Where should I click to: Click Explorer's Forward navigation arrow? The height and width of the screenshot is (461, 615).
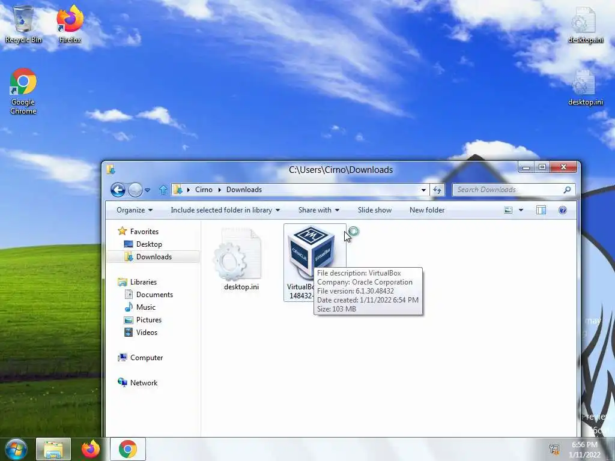pyautogui.click(x=135, y=190)
